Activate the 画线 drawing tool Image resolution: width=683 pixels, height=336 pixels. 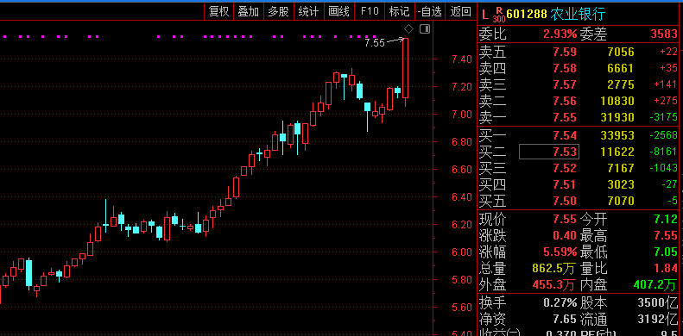pos(338,12)
